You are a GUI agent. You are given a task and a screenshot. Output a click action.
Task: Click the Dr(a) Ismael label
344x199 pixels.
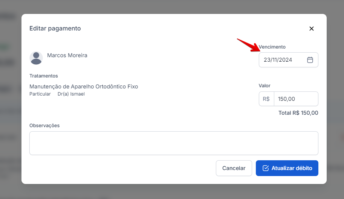click(71, 94)
